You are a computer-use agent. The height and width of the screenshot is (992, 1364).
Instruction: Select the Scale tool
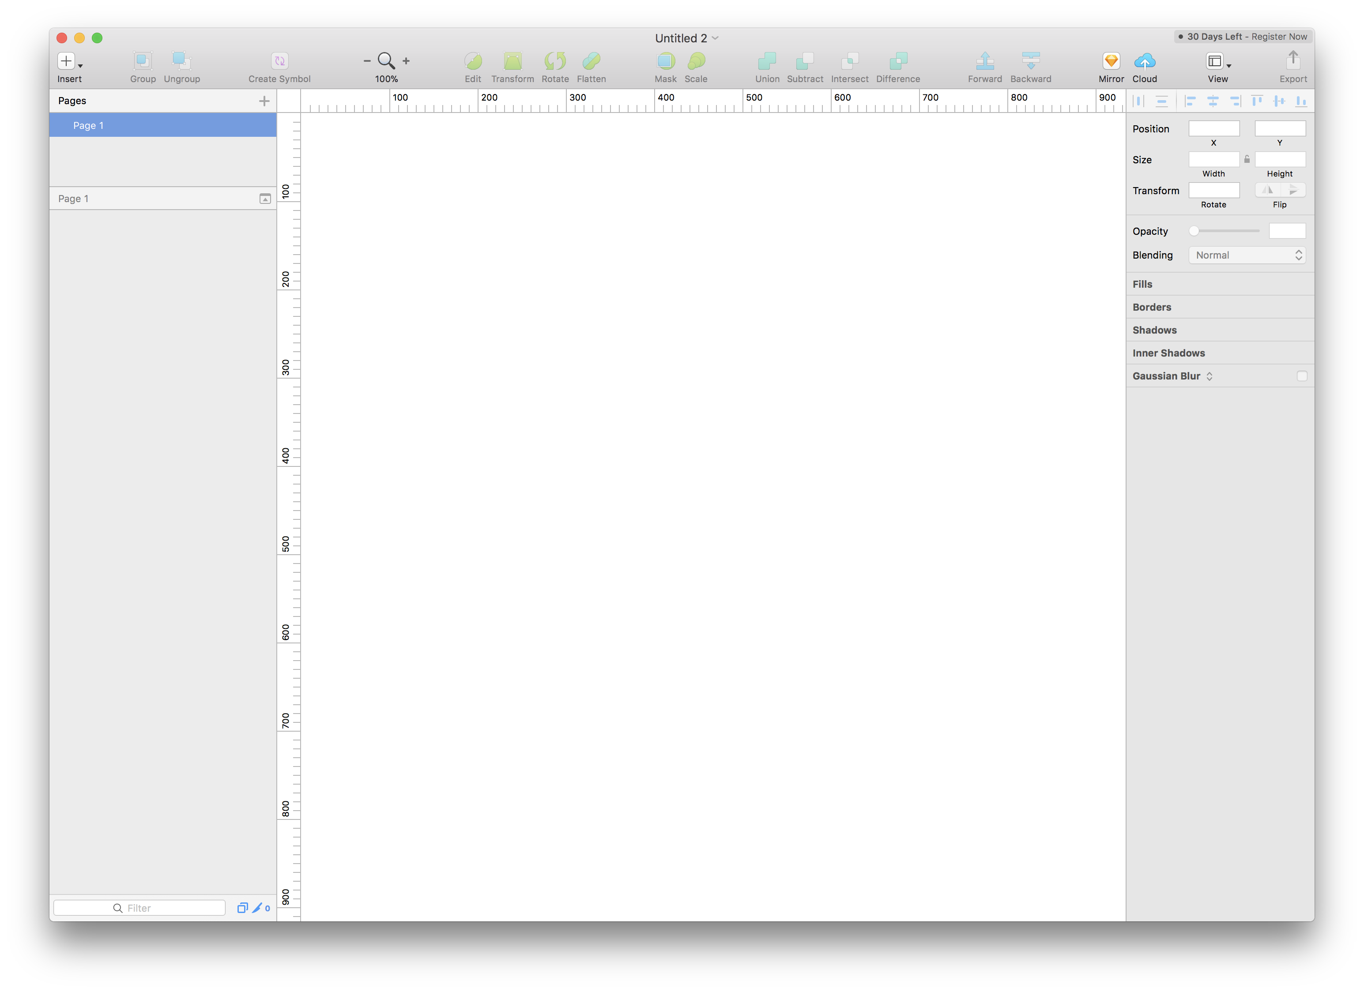point(696,62)
